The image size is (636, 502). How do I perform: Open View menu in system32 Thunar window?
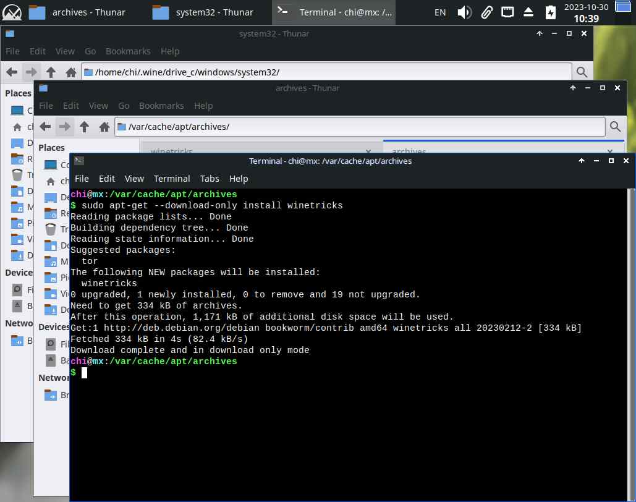pyautogui.click(x=65, y=51)
